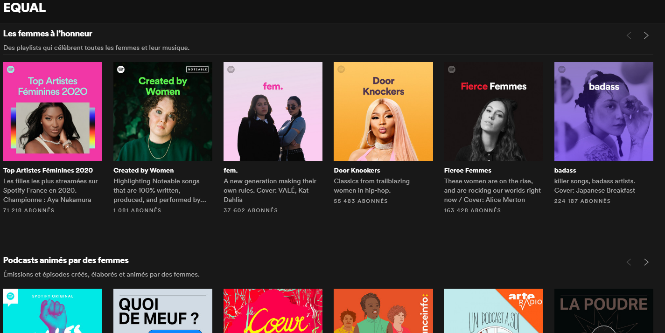Viewport: 665px width, 333px height.
Task: Open the Coeur podcast cover
Action: 273,311
